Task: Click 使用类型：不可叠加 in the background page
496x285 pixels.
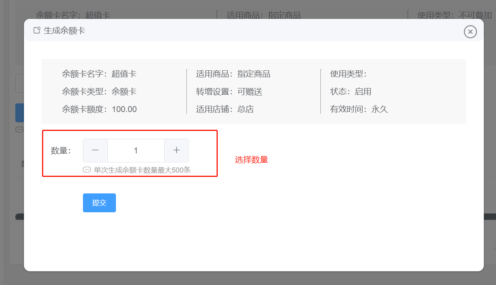Action: pos(455,15)
